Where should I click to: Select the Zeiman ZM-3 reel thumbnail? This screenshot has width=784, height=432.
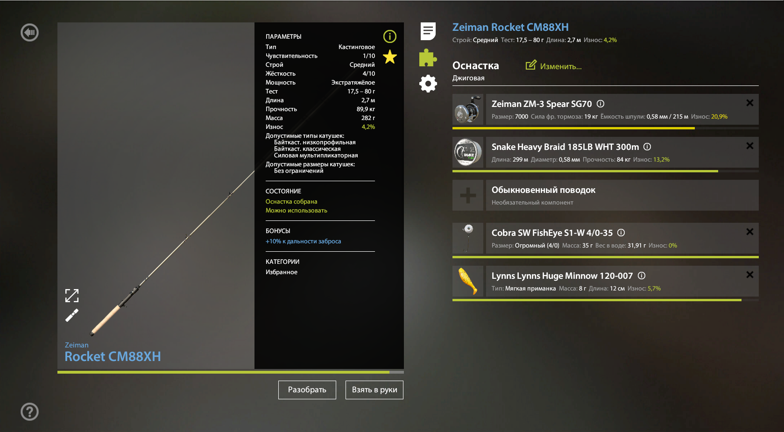pyautogui.click(x=468, y=109)
